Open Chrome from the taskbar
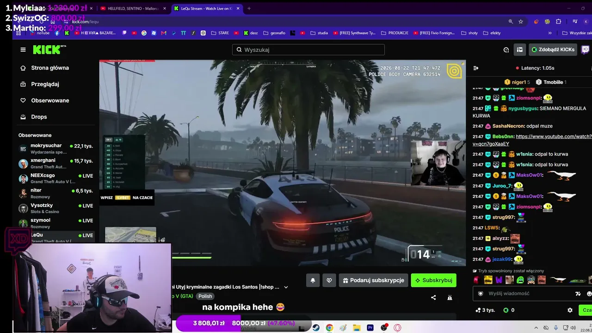 tap(329, 328)
